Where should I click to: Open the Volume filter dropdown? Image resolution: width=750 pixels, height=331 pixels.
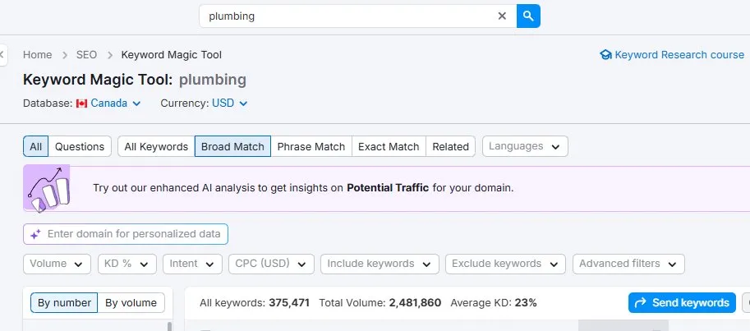coord(57,264)
